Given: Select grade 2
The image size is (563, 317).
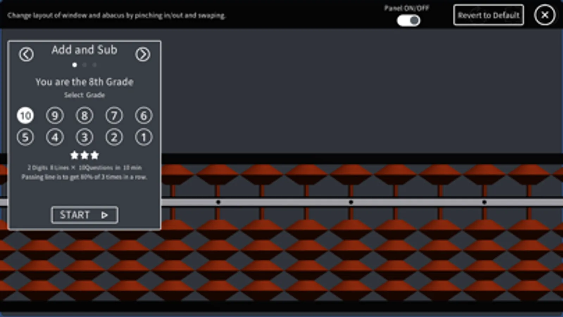Looking at the screenshot, I should point(114,137).
